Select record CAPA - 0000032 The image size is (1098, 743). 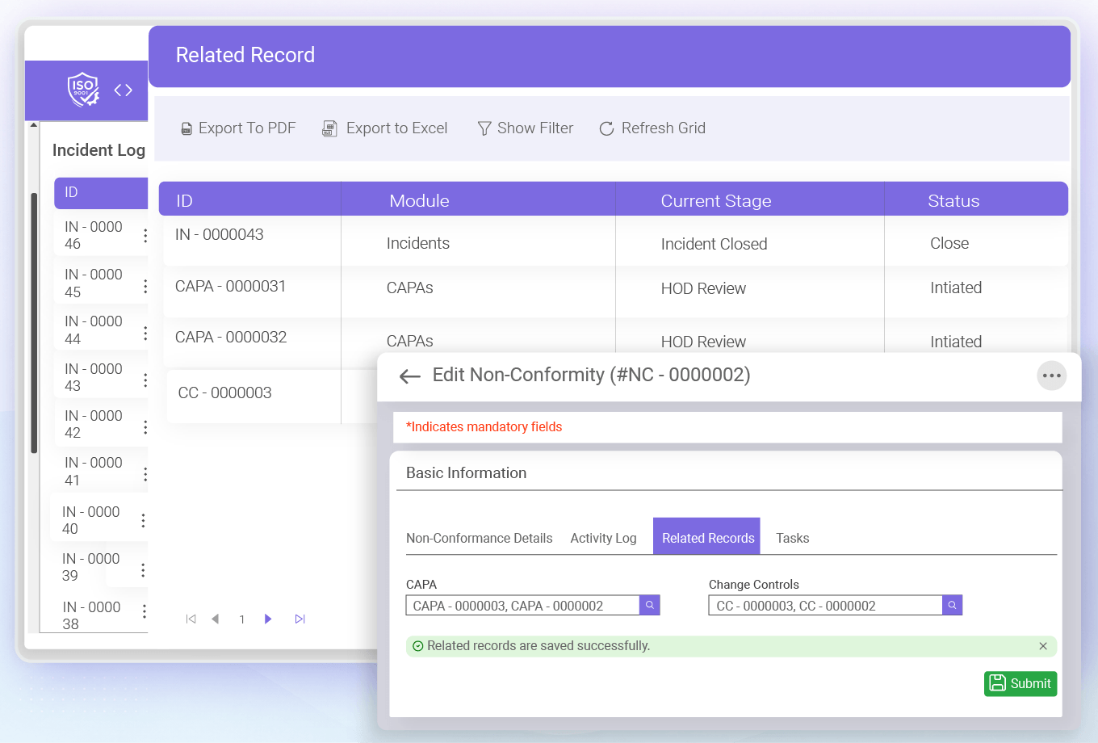tap(231, 337)
